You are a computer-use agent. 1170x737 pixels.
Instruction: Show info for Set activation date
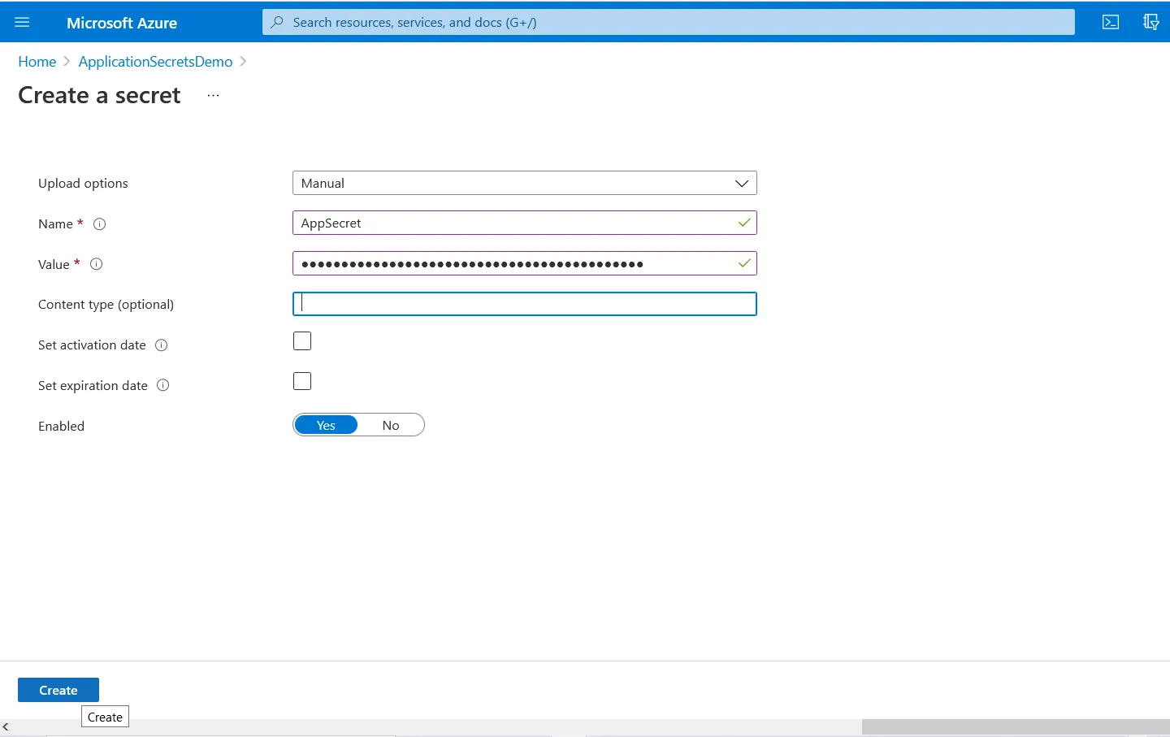point(162,345)
